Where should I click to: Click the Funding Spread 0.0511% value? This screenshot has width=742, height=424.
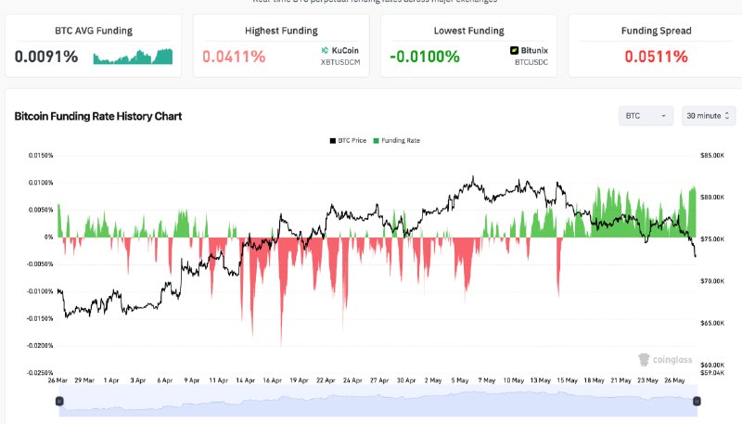[656, 57]
